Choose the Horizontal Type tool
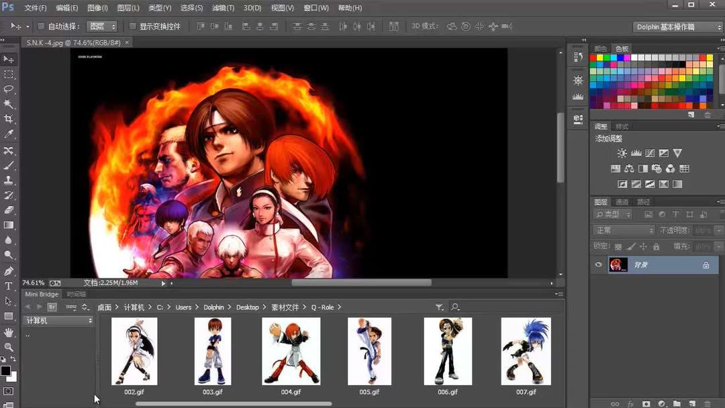The image size is (725, 408). [x=9, y=287]
